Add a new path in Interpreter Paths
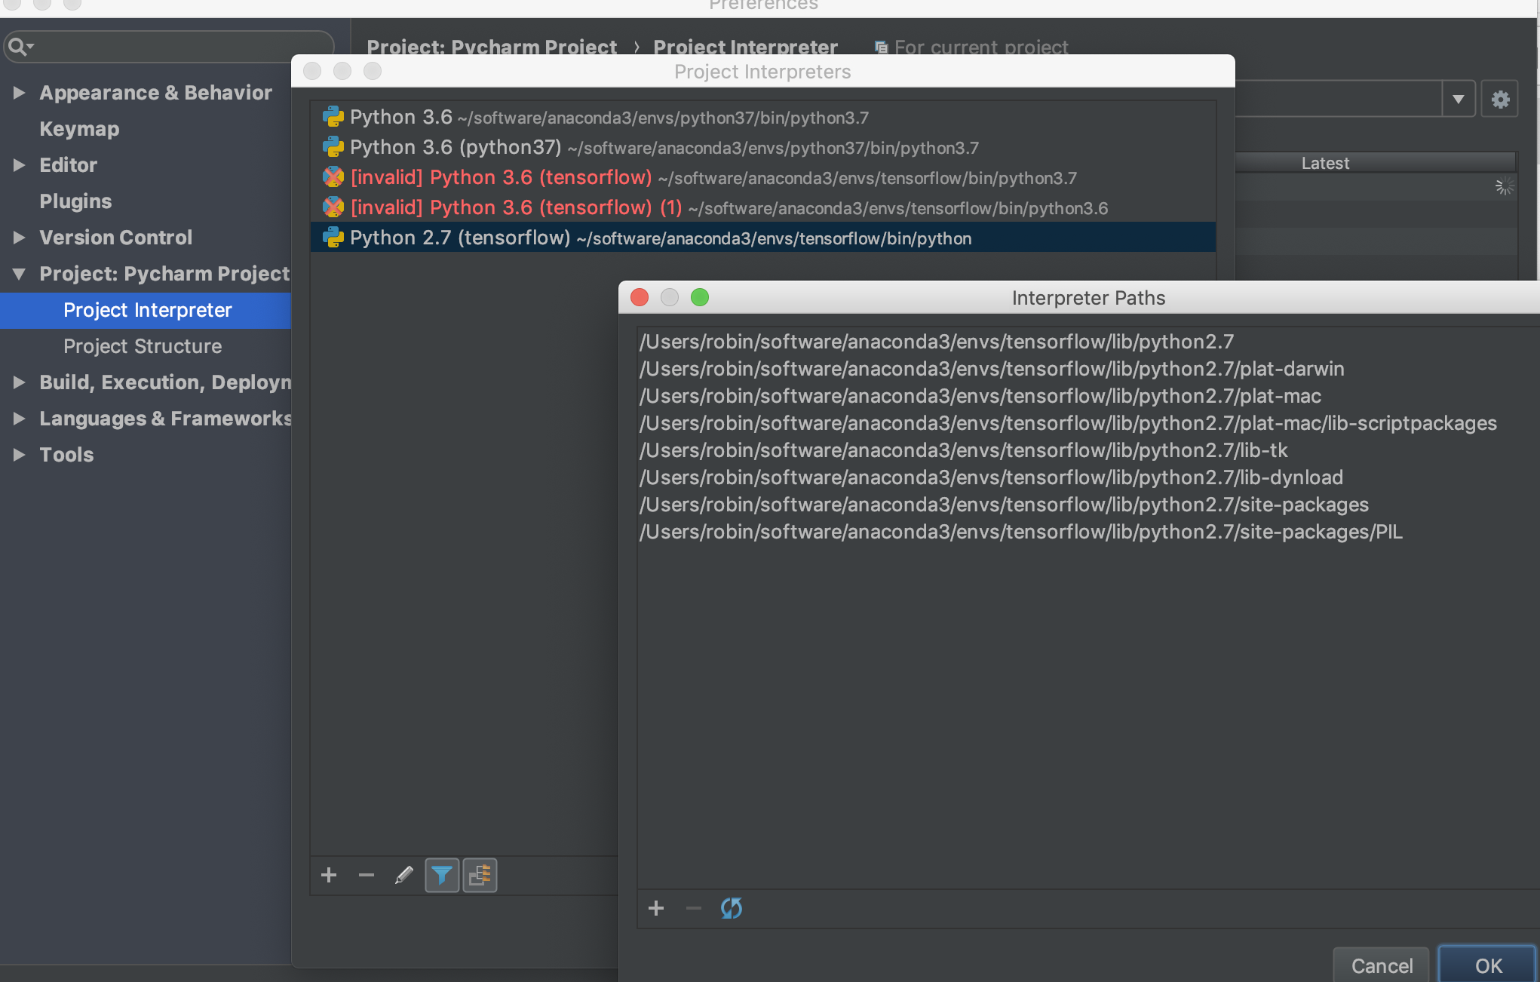 [x=656, y=908]
